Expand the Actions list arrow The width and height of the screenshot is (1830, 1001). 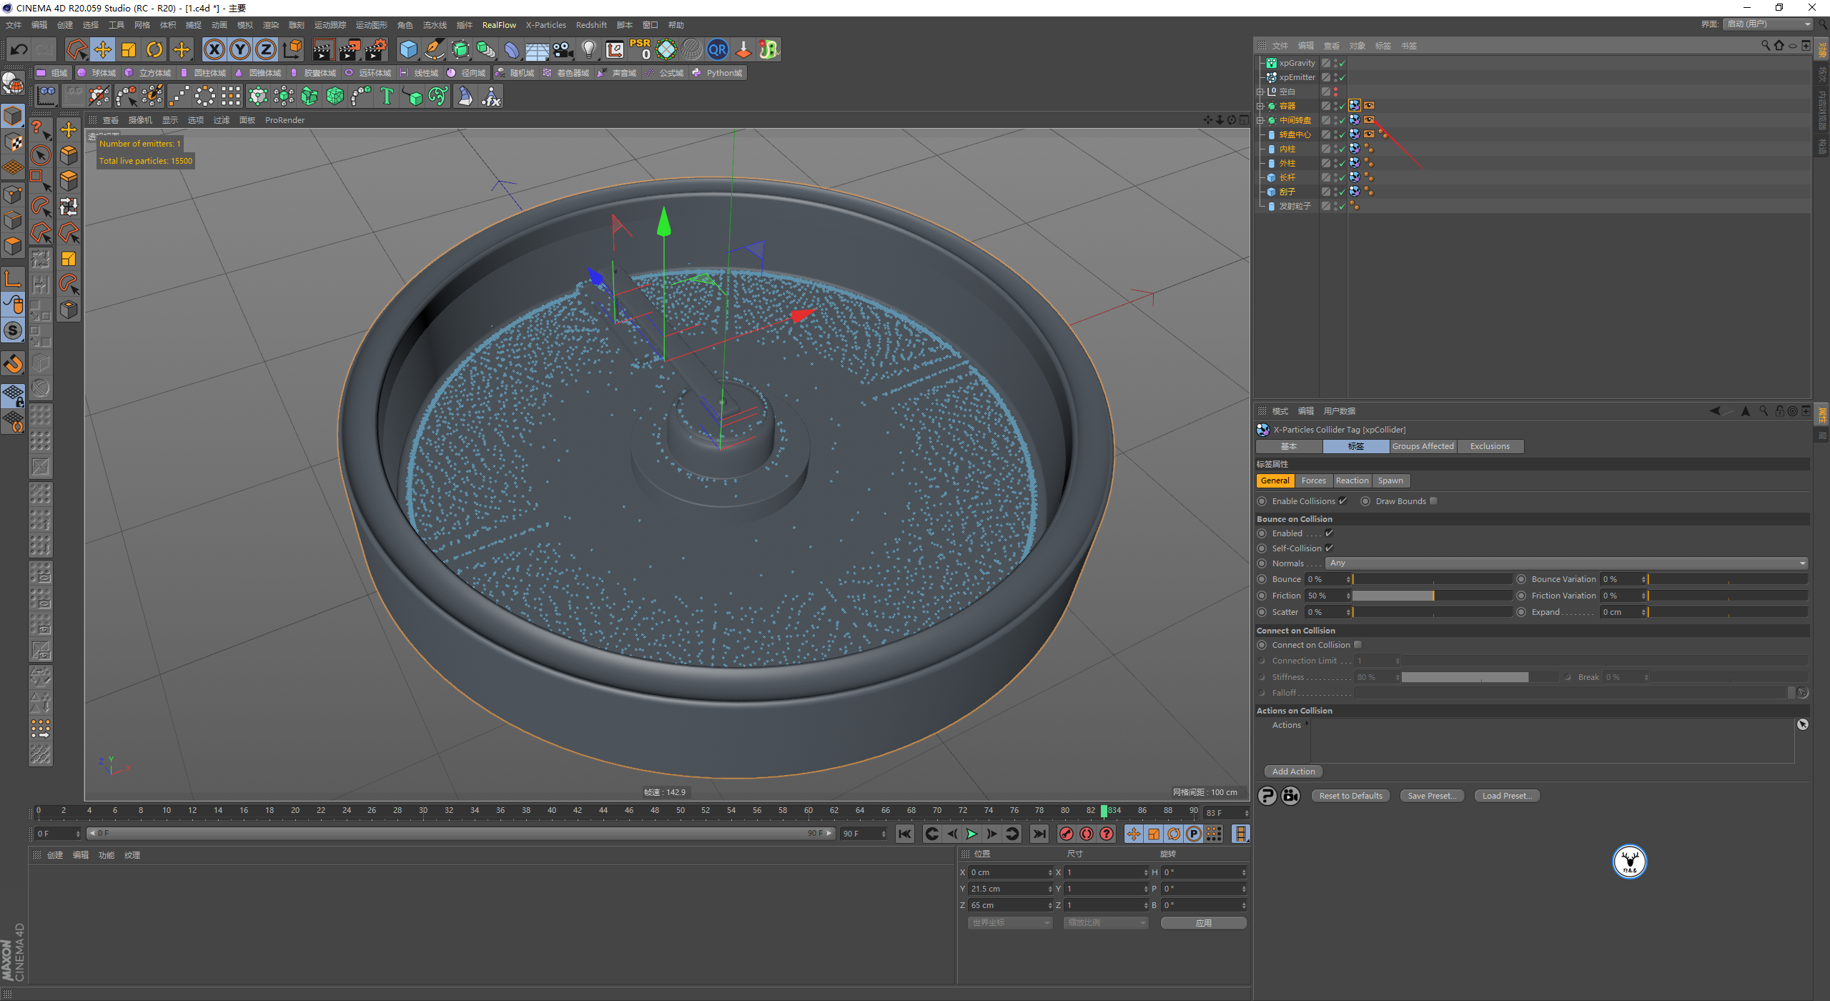pos(1307,724)
